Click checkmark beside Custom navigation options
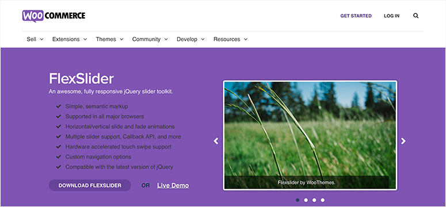 pyautogui.click(x=59, y=156)
